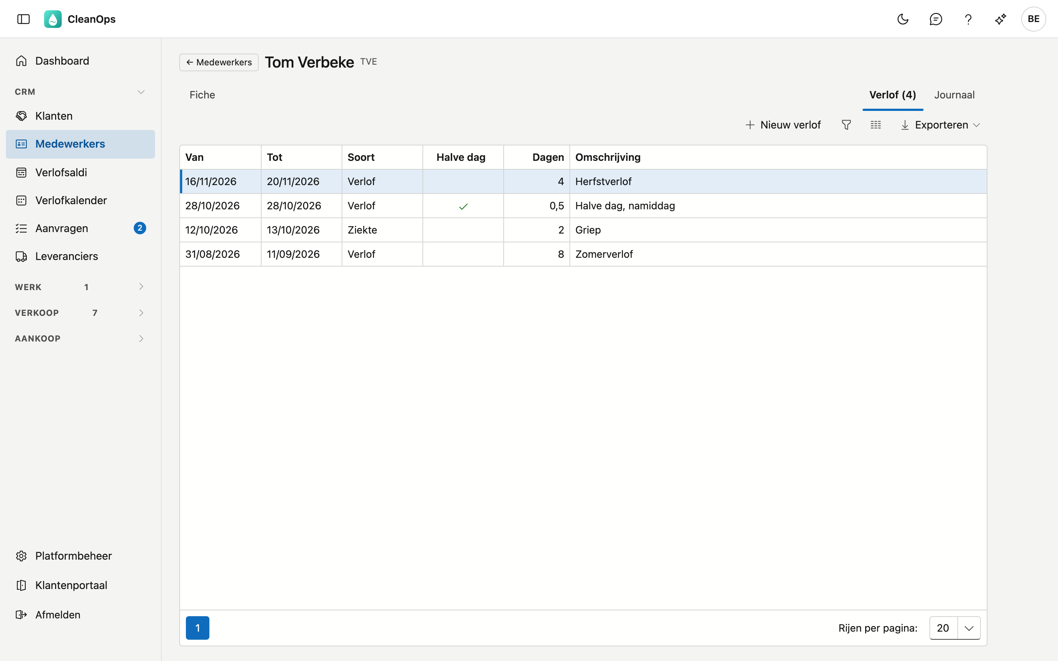This screenshot has height=661, width=1058.
Task: Sort by the Van column header
Action: 220,158
